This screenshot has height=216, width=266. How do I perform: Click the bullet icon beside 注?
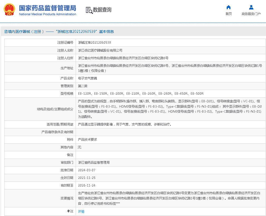[x=68, y=211]
